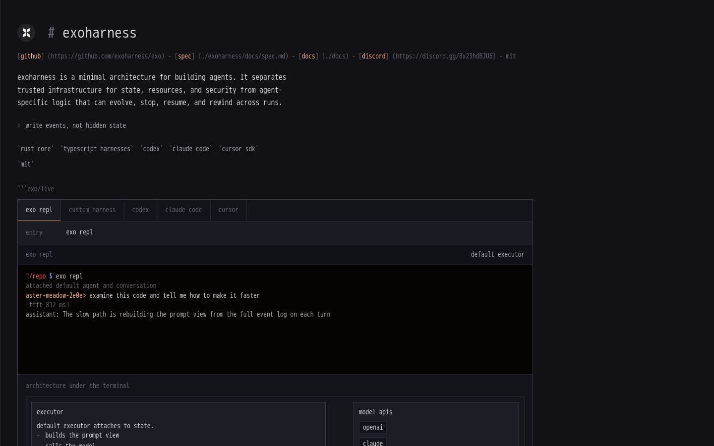The height and width of the screenshot is (446, 714).
Task: Select the exo repl tab
Action: tap(39, 210)
